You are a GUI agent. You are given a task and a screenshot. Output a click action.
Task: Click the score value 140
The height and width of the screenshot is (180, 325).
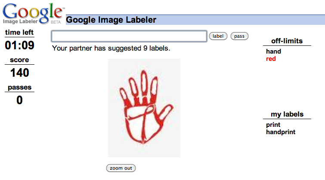pos(19,73)
